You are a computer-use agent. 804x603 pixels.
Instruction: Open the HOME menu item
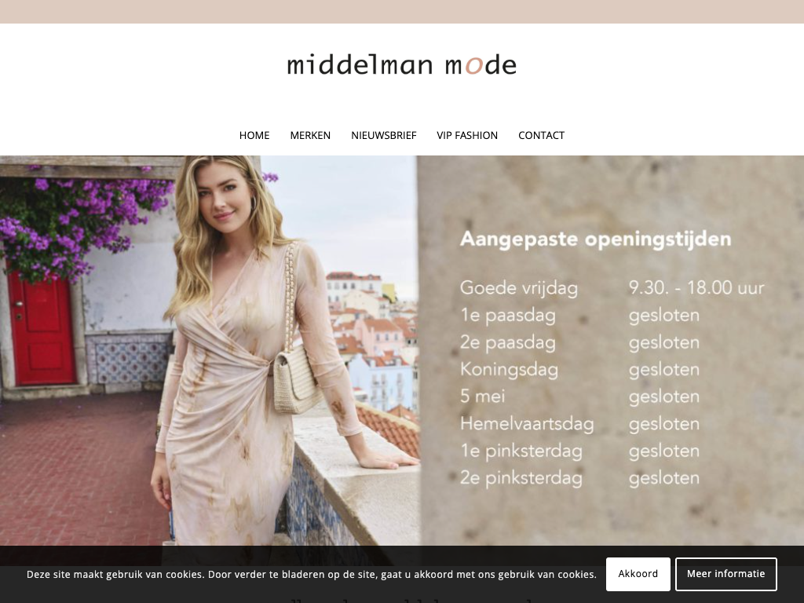click(x=254, y=135)
